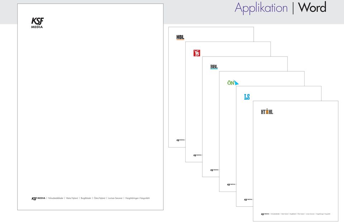Select the HT HL letterhead page in front
Image resolution: width=344 pixels, height=222 pixels.
296,161
